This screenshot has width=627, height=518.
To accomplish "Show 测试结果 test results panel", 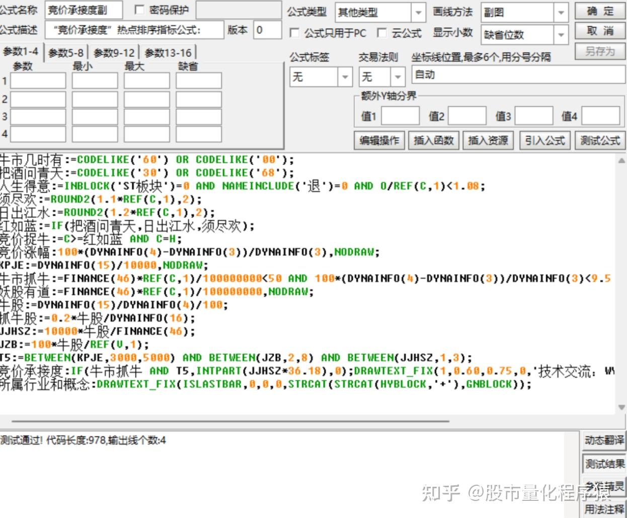I will [604, 463].
